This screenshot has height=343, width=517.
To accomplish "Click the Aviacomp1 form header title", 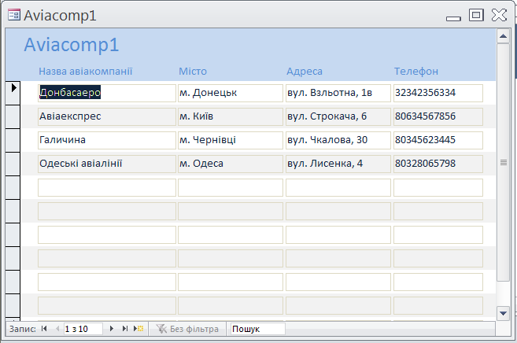I will coord(72,45).
